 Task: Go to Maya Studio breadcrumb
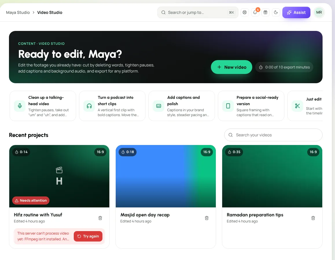coord(18,12)
